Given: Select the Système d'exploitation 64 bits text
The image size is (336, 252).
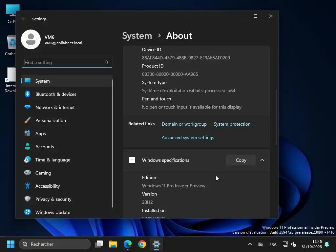Looking at the screenshot, I should coord(189,91).
